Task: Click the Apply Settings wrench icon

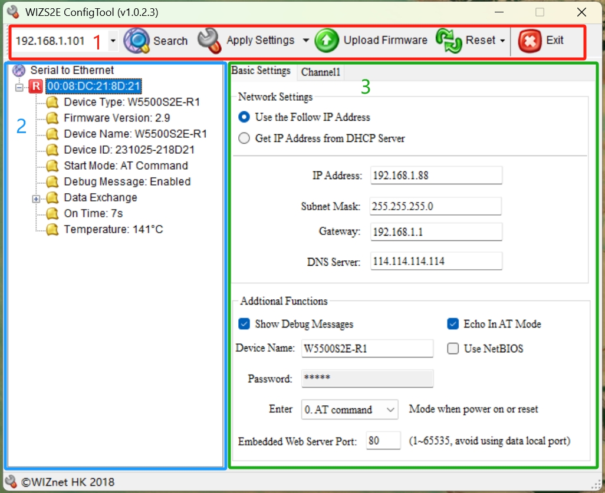Action: click(x=209, y=41)
